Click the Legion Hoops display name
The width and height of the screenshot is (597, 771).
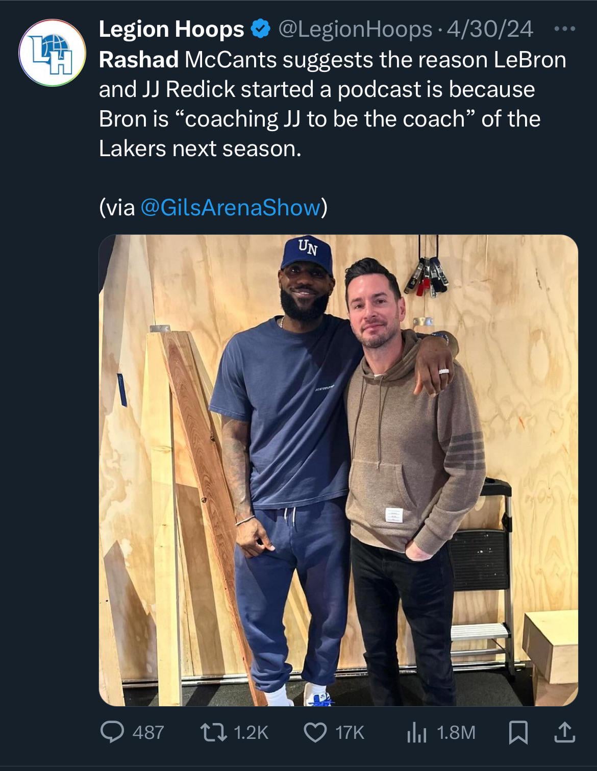tap(171, 29)
